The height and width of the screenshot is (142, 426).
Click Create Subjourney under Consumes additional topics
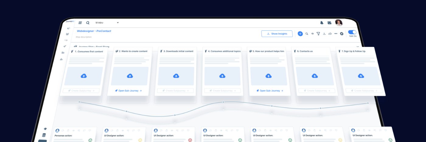pos(222,91)
